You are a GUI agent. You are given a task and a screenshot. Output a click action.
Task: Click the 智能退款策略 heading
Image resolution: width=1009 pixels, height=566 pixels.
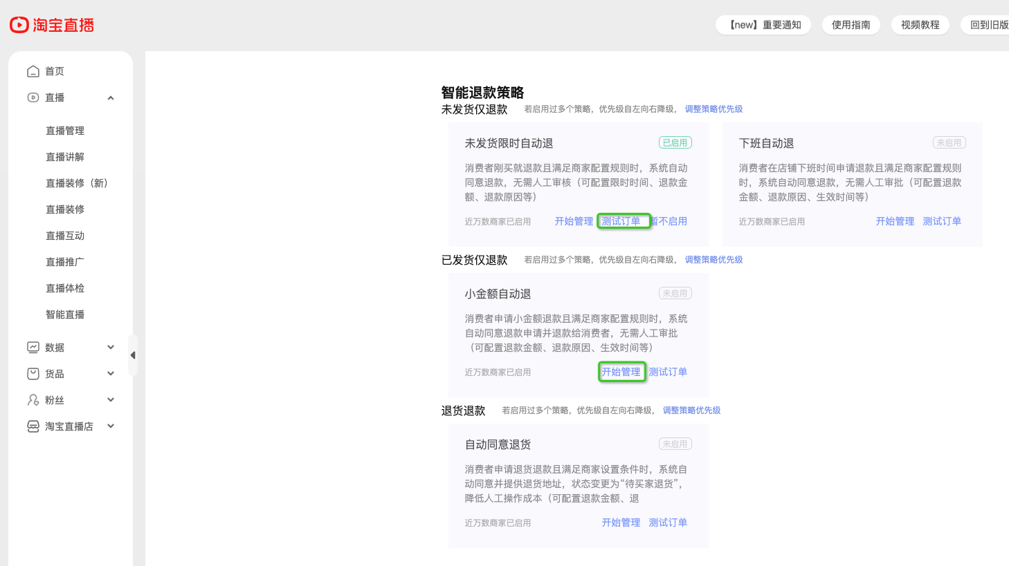click(x=482, y=93)
